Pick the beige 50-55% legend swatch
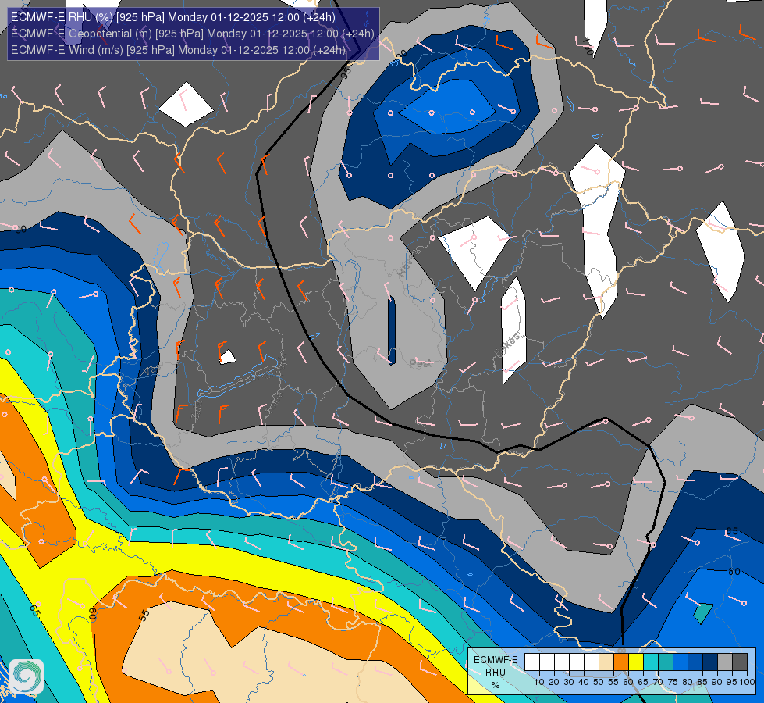Viewport: 764px width, 703px height. point(606,662)
